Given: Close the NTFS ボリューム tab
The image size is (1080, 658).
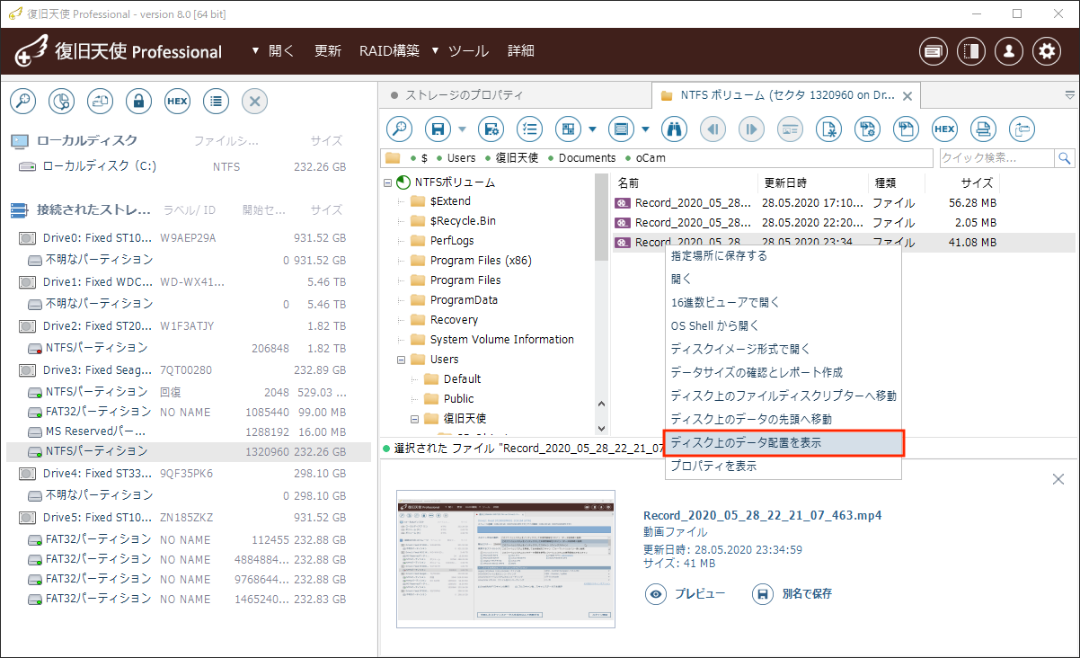Looking at the screenshot, I should 907,96.
